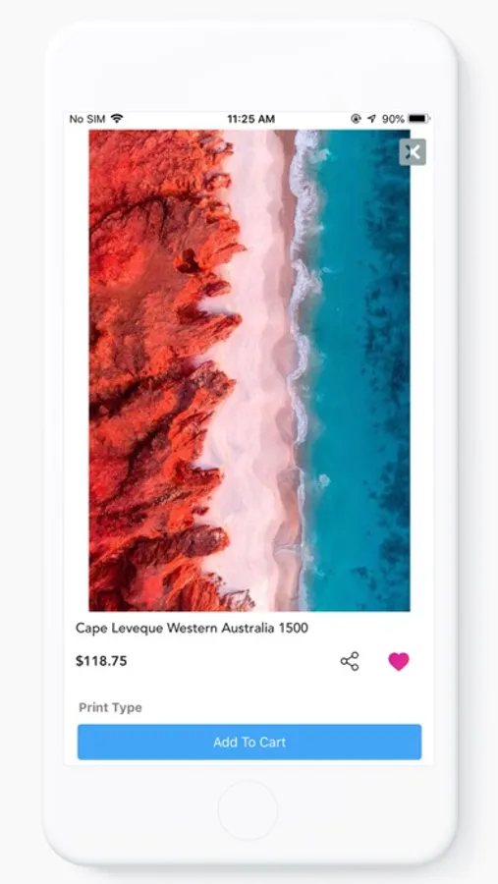Tap the $118.75 price
This screenshot has height=884, width=498.
click(101, 661)
